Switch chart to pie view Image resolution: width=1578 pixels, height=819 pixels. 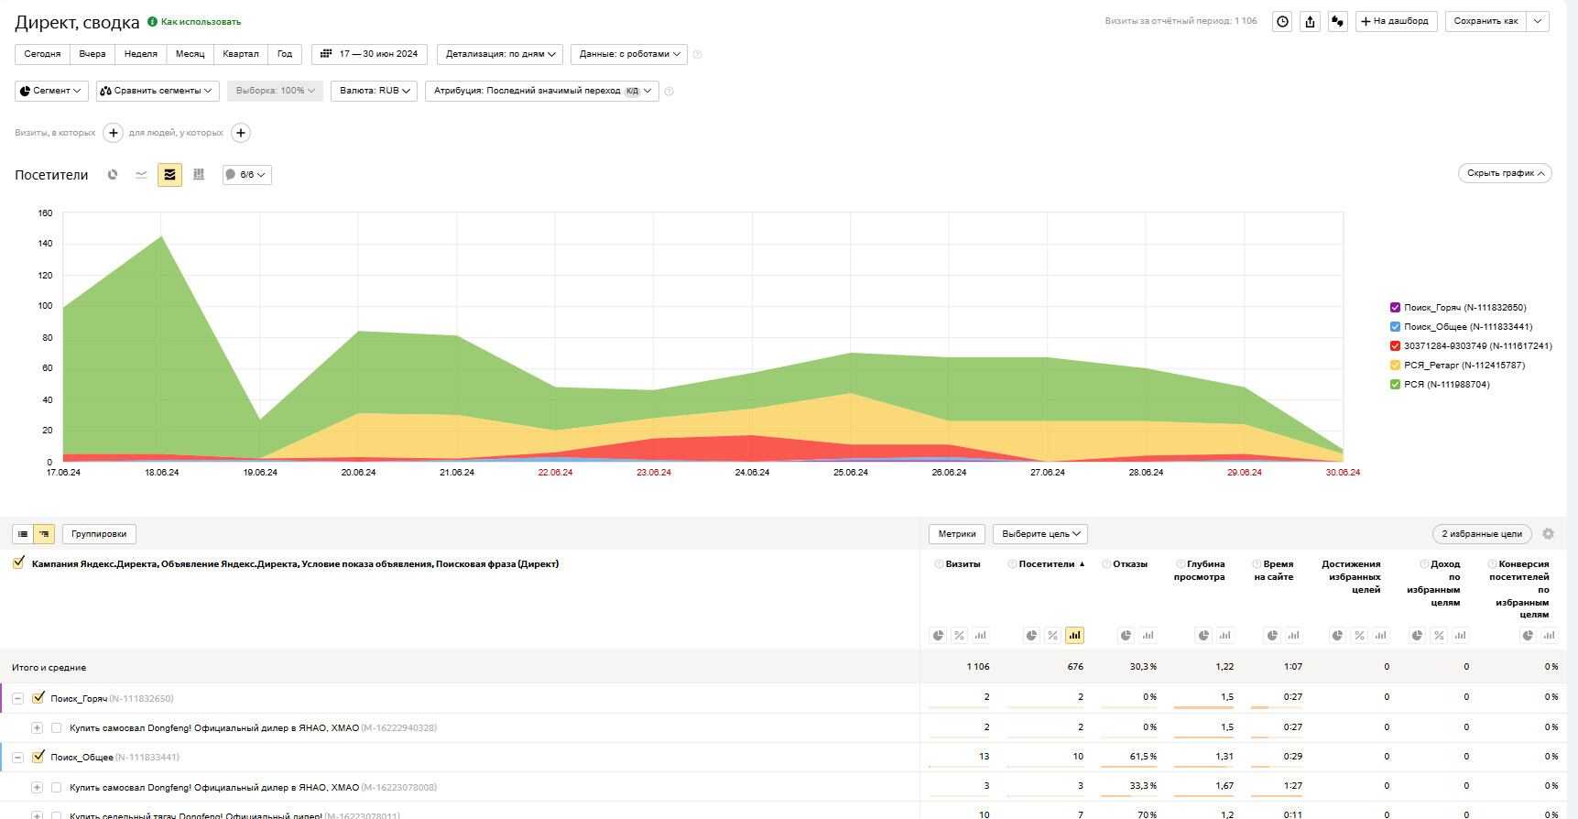(x=113, y=174)
